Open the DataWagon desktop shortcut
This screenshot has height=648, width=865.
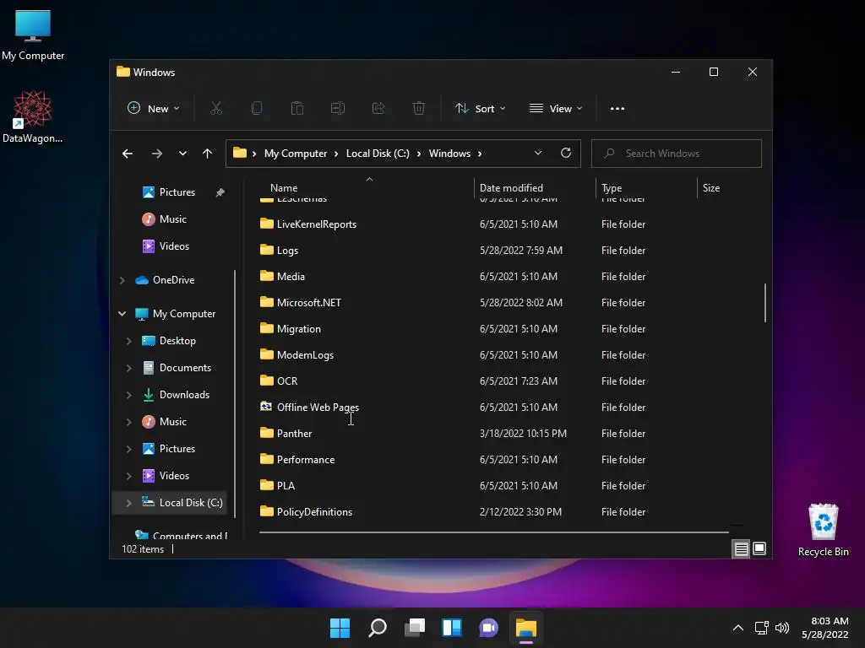(x=33, y=116)
